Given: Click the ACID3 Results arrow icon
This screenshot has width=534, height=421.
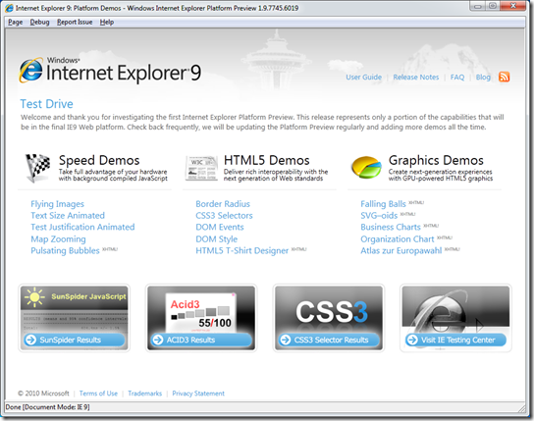Looking at the screenshot, I should click(x=158, y=340).
